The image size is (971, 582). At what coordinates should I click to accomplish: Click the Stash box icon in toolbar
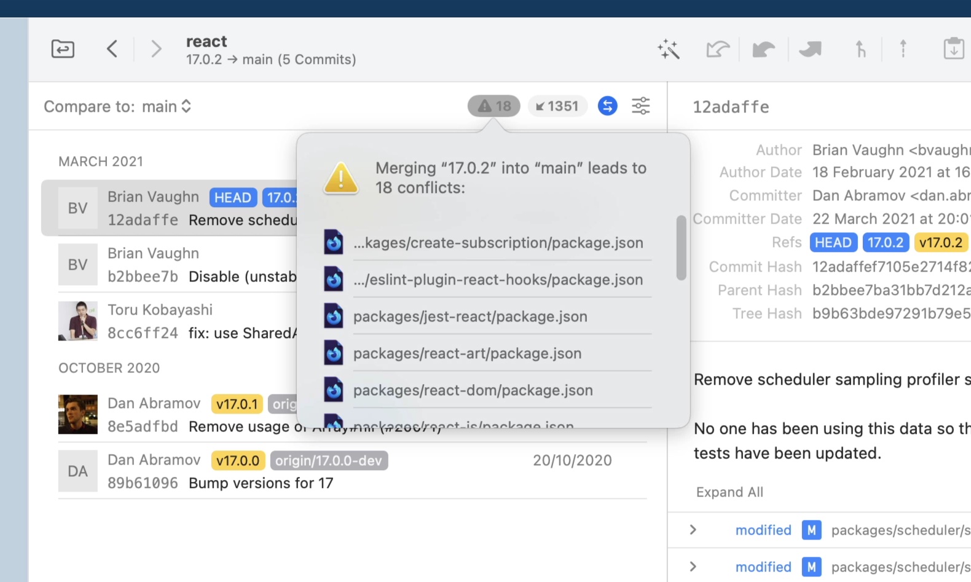pyautogui.click(x=953, y=49)
